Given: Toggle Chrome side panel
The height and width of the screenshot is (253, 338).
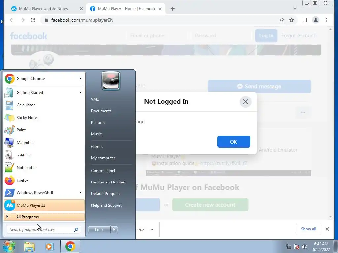Looking at the screenshot, I should click(305, 20).
